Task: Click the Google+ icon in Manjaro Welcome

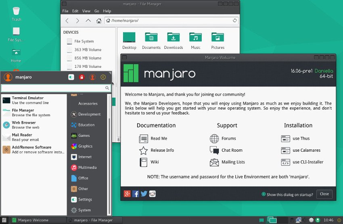Action: coord(127,194)
